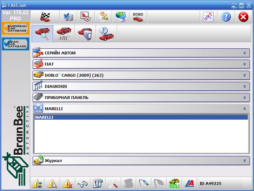The width and height of the screenshot is (254, 191).
Task: Open the graph curves icon
Action: pos(209,17)
